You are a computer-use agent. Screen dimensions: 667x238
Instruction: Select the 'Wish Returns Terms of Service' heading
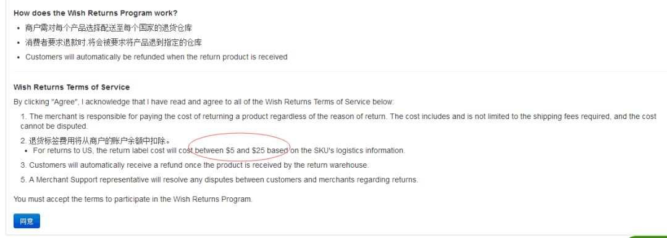tap(72, 87)
